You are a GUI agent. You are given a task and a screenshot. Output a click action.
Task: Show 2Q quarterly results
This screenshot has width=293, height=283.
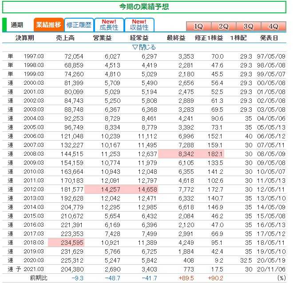coord(223,26)
